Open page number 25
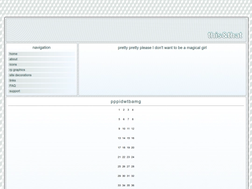This screenshot has height=189, width=252. [119, 167]
